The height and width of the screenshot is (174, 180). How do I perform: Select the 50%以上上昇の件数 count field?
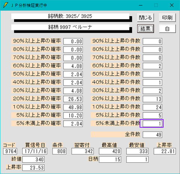click(x=153, y=74)
